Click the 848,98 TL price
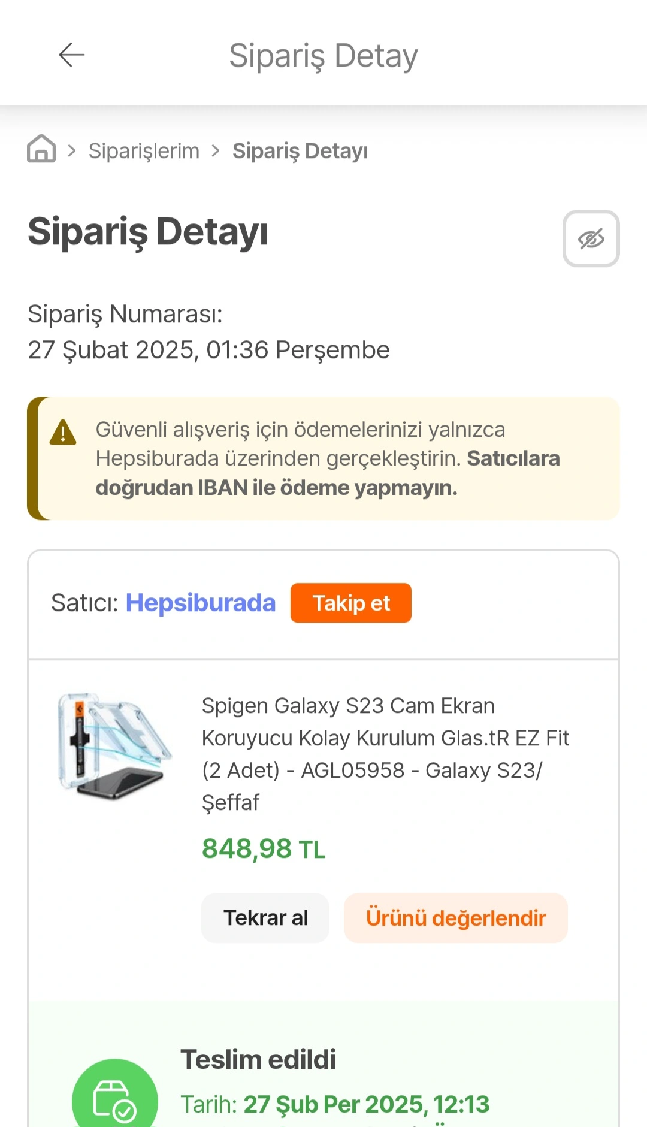Screen dimensions: 647x1127 coord(264,849)
